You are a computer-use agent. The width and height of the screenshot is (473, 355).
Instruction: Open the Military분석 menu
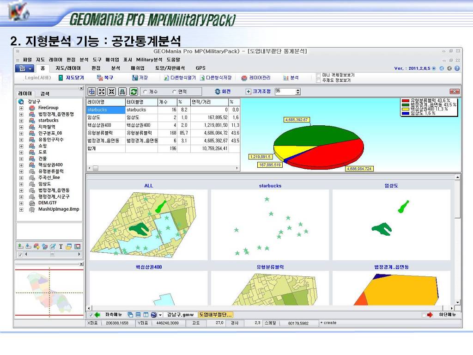[x=149, y=60]
